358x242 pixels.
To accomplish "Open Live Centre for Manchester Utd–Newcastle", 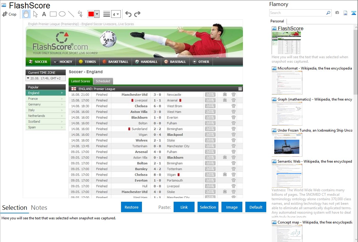I will pyautogui.click(x=210, y=94).
